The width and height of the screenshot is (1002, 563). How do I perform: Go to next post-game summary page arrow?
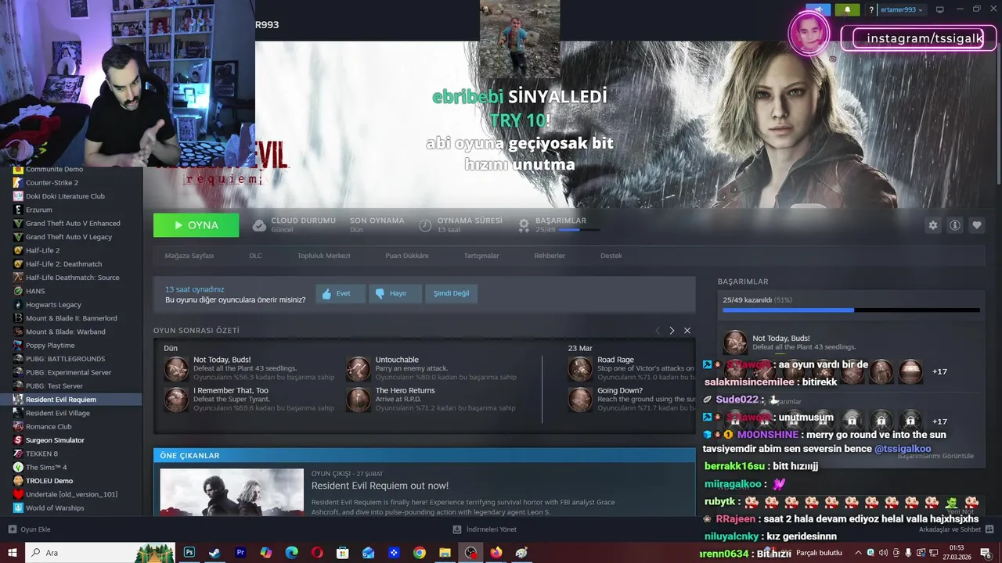(x=672, y=331)
